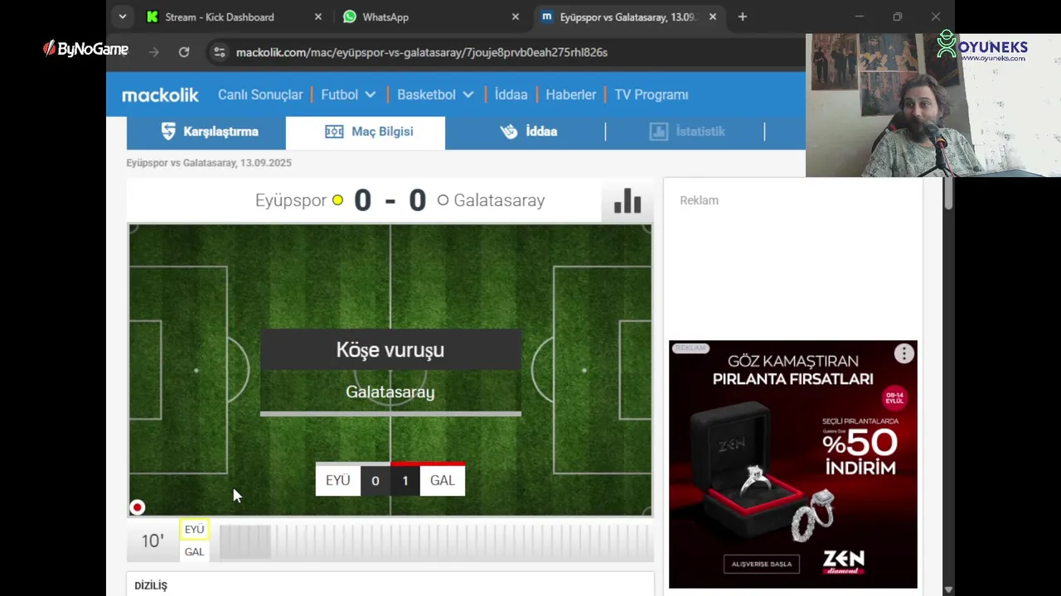Open the İstatistik tab

pyautogui.click(x=686, y=132)
